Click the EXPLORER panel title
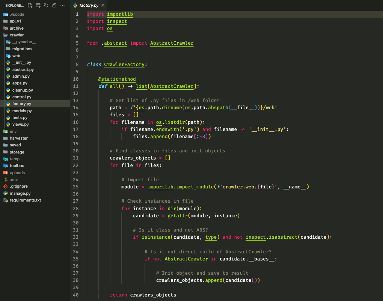383x301 pixels. (15, 5)
